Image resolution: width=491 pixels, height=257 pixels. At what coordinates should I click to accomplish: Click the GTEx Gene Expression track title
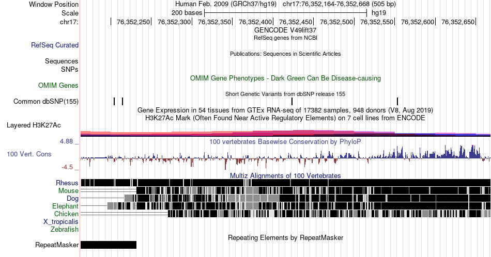(285, 110)
